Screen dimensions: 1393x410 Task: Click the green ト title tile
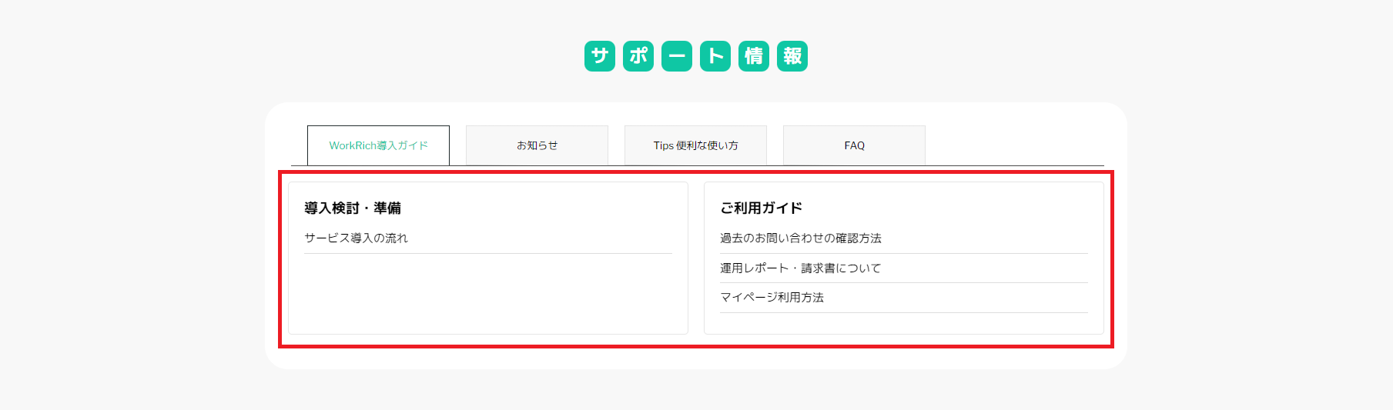point(715,56)
